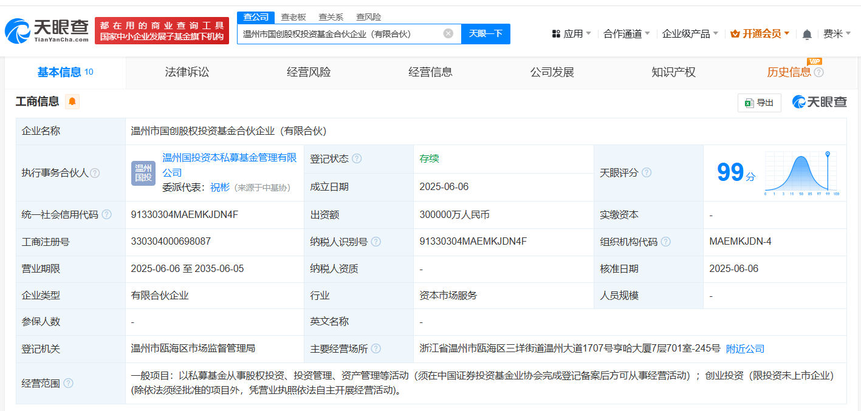The image size is (861, 411).
Task: Click into the company name search field
Action: click(340, 34)
